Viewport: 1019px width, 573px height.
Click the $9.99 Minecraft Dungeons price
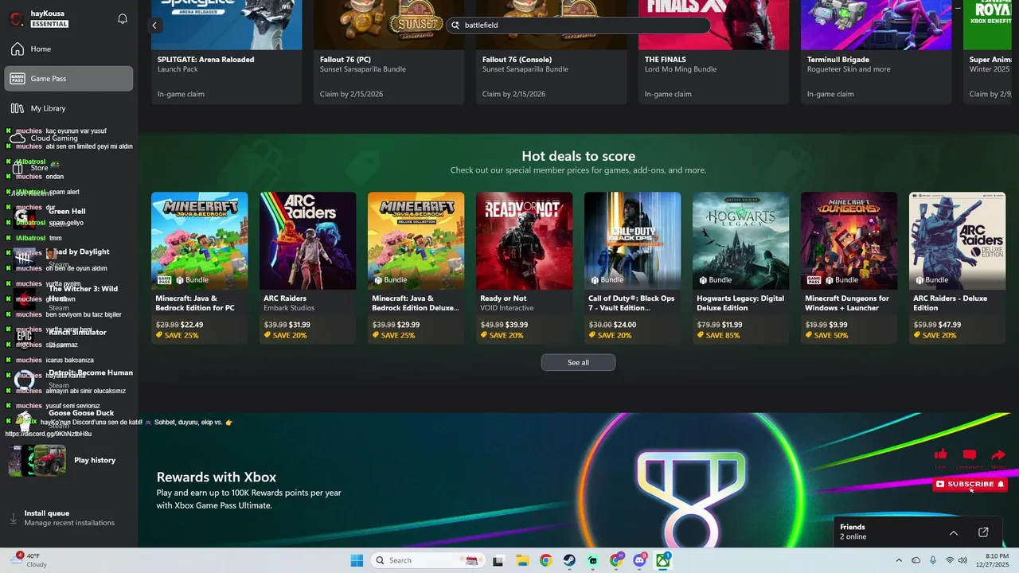coord(838,325)
